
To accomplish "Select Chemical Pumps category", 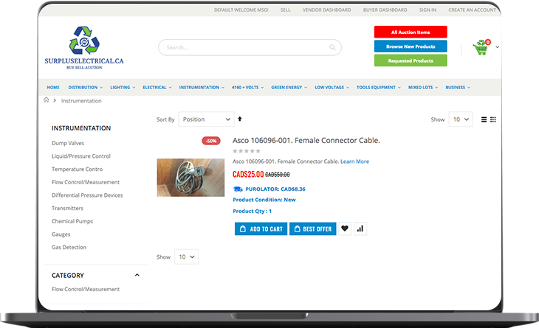I will click(72, 221).
